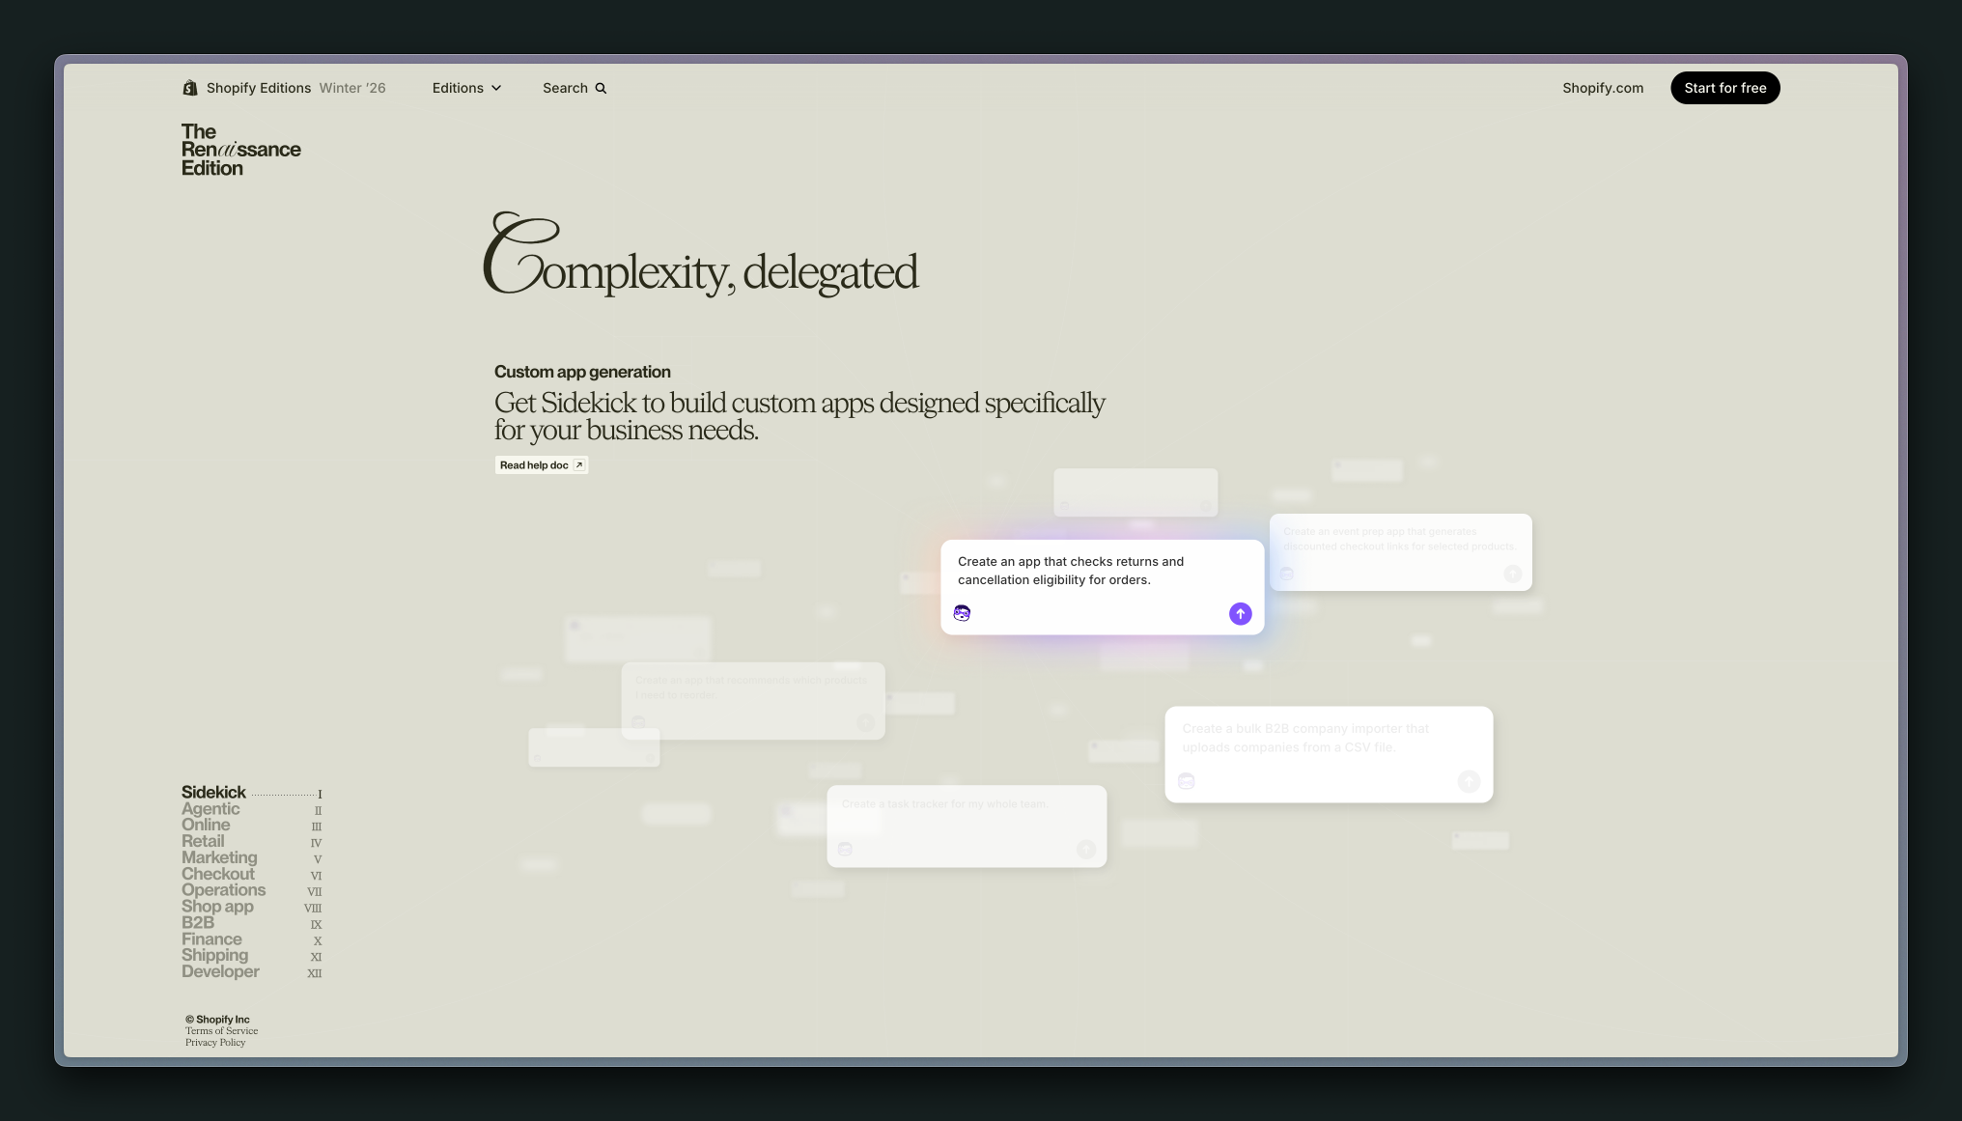
Task: Select the Developer chapter in the sidebar
Action: [220, 971]
